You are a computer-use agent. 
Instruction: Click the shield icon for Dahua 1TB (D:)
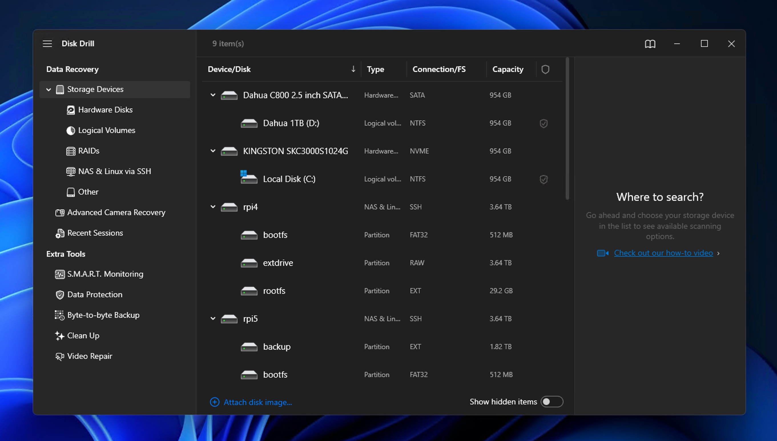point(544,123)
